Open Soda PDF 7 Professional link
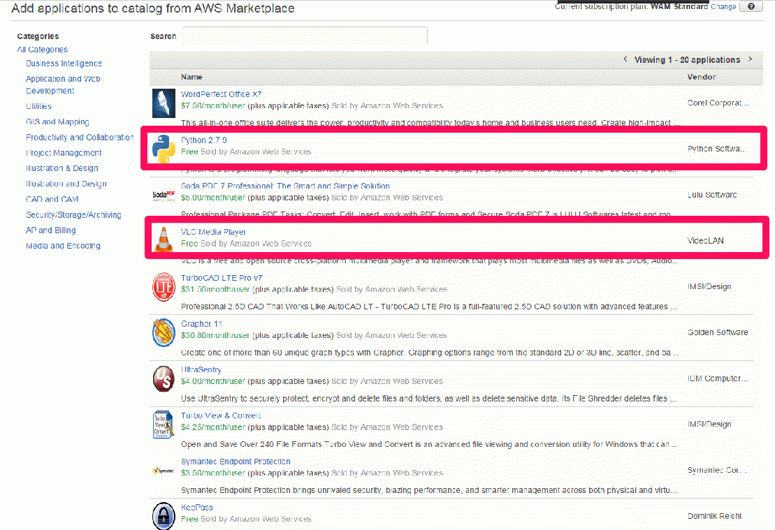Image resolution: width=775 pixels, height=530 pixels. point(285,186)
